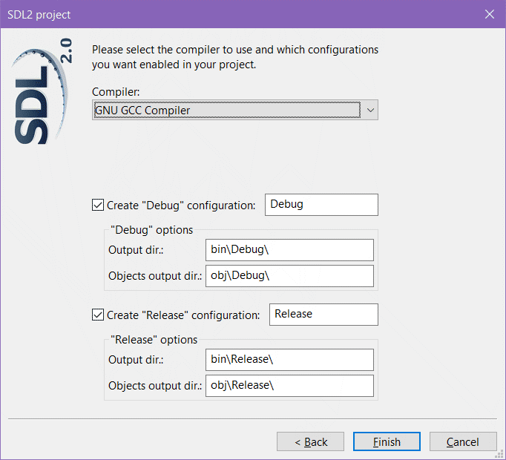Focus the Release configuration name field

(x=323, y=315)
